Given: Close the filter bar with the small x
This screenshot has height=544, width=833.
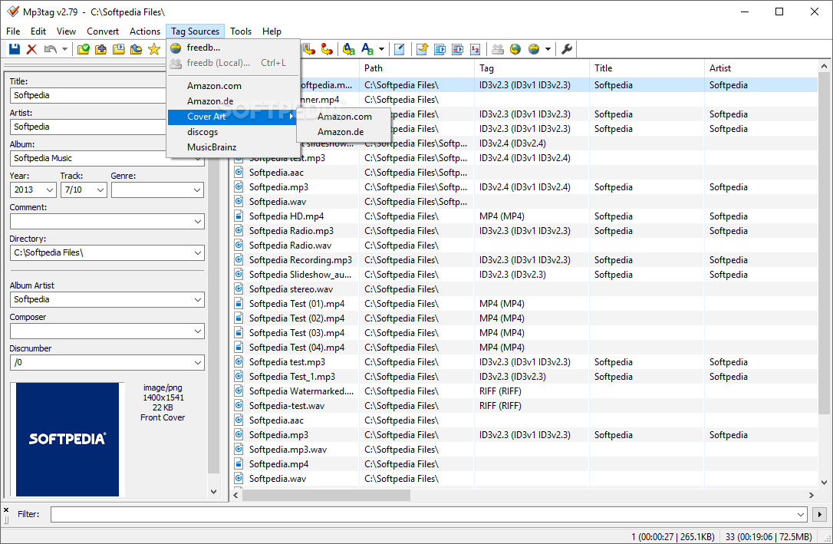Looking at the screenshot, I should 6,509.
